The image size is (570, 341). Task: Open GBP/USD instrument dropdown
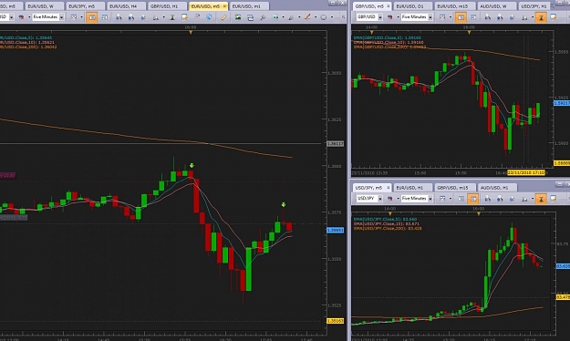click(x=380, y=17)
